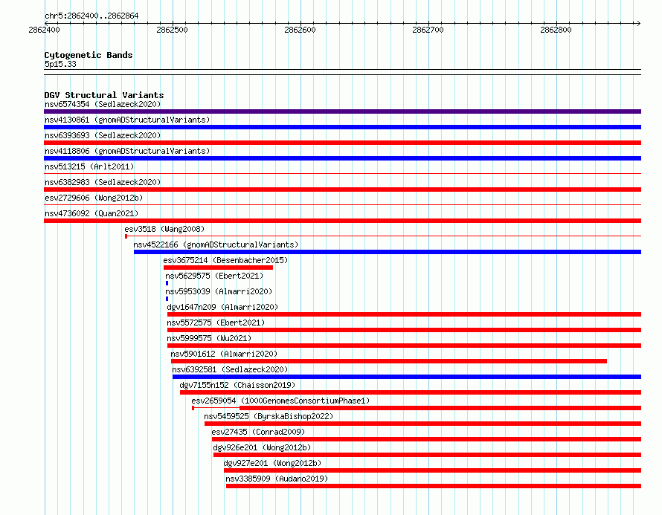Open the nsv513215 (Arlt2011) entry

[89, 166]
